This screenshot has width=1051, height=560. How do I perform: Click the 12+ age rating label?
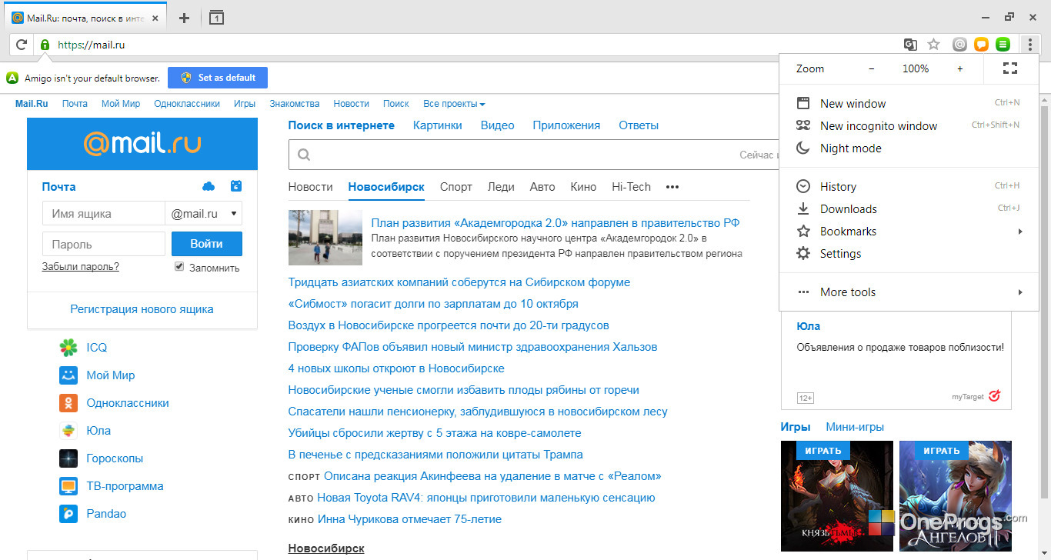pyautogui.click(x=806, y=398)
